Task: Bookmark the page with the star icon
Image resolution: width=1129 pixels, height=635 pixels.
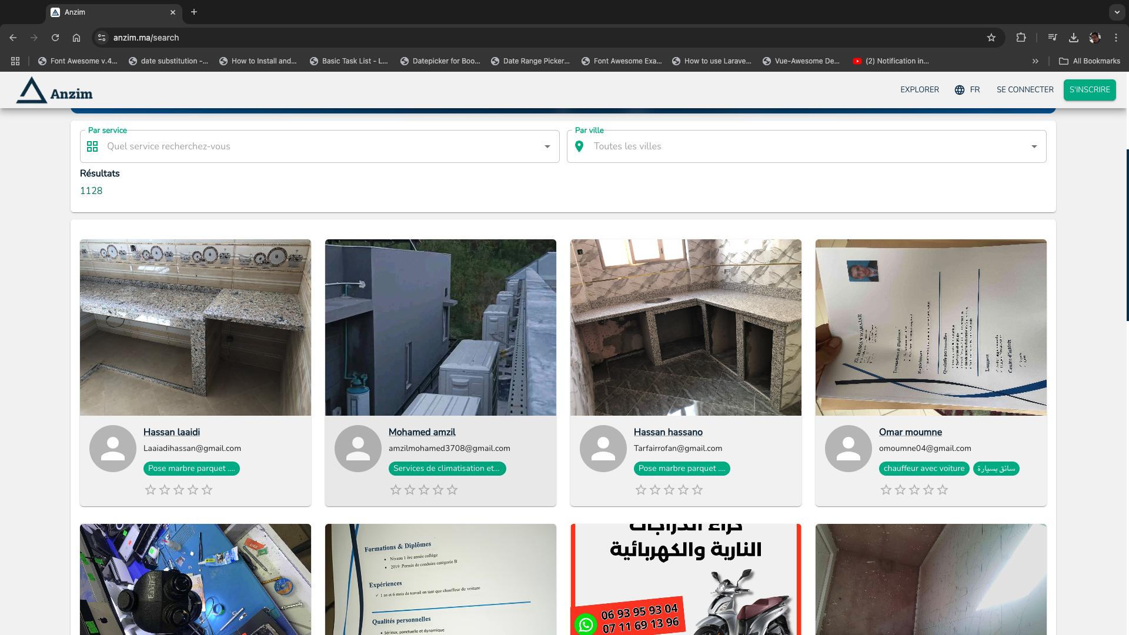Action: [992, 37]
